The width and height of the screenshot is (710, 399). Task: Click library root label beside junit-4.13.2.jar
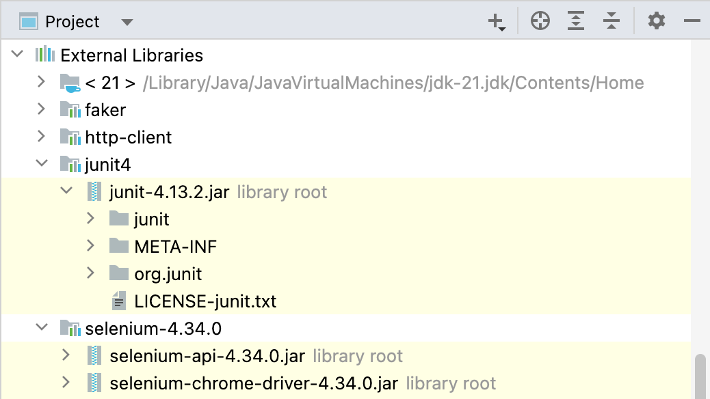282,192
